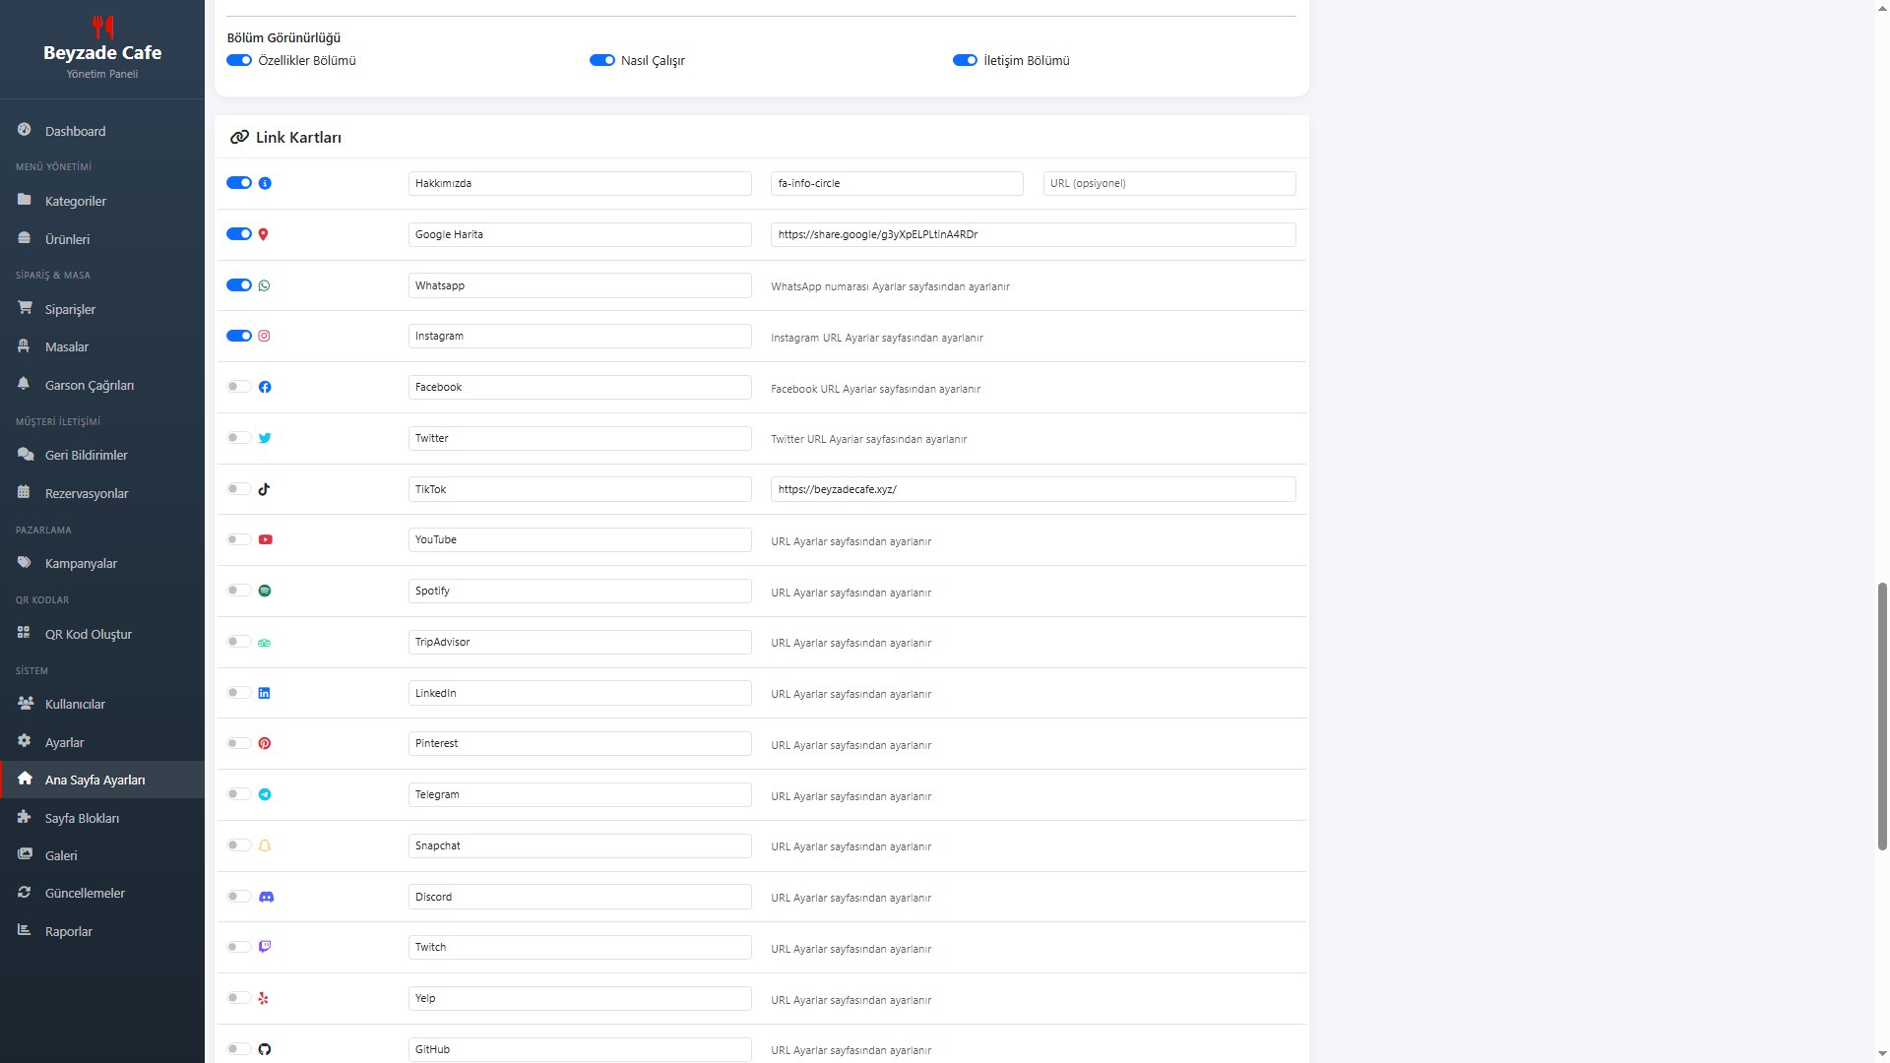Click the TikTok logo icon in link cards

pyautogui.click(x=264, y=489)
